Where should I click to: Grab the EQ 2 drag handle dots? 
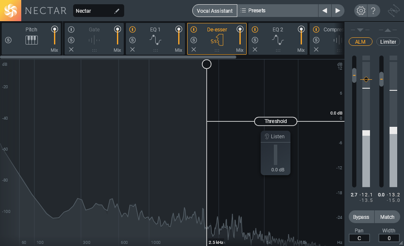tap(278, 50)
